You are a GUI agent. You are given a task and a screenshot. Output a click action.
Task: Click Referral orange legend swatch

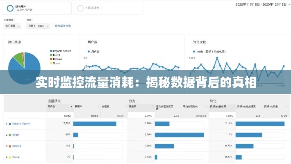pos(51,59)
